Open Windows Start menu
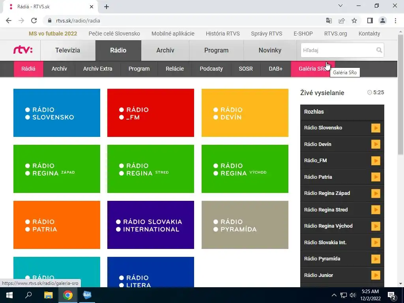The width and height of the screenshot is (404, 303). click(9, 295)
